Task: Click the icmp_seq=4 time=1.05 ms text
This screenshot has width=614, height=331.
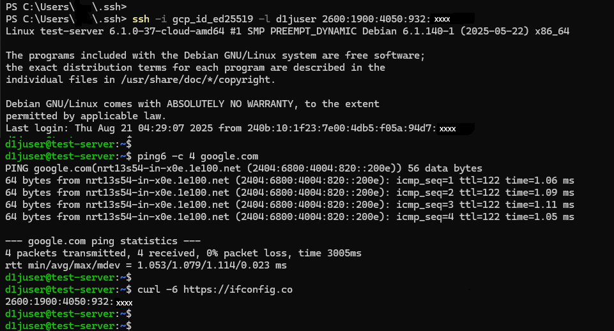Action: [485, 217]
